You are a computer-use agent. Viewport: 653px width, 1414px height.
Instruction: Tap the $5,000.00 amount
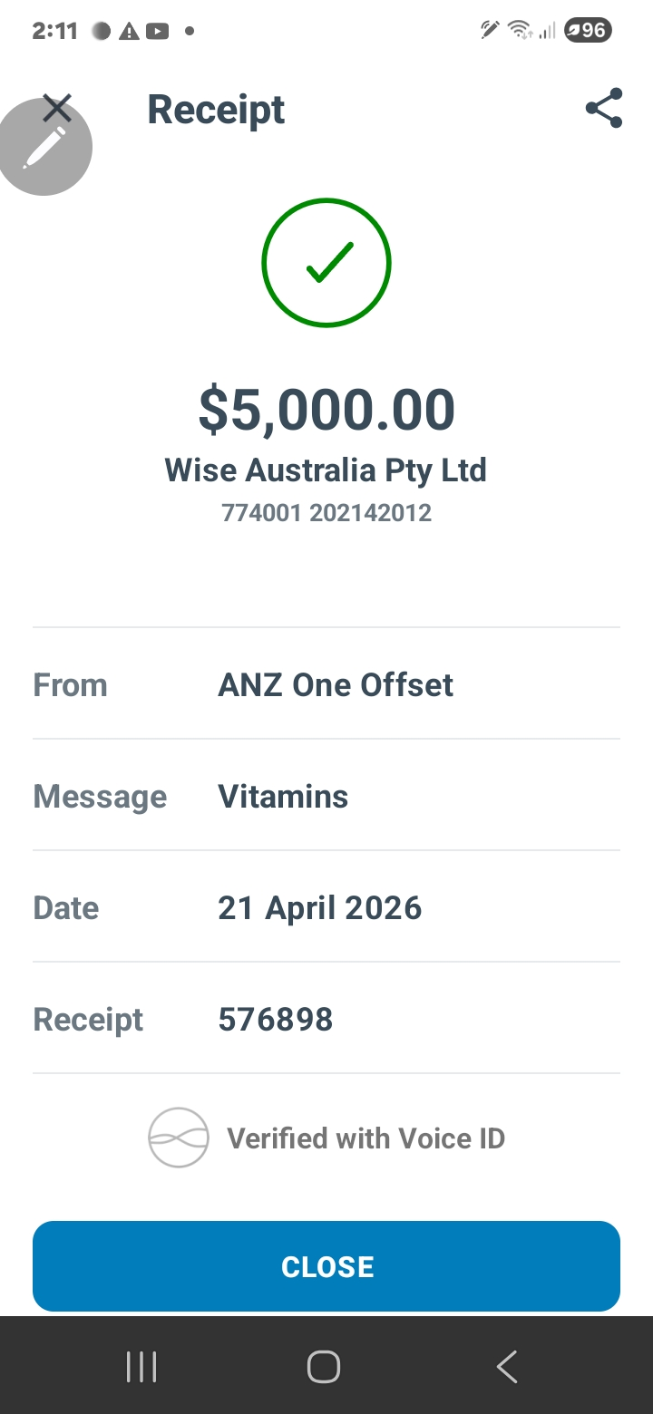[326, 410]
